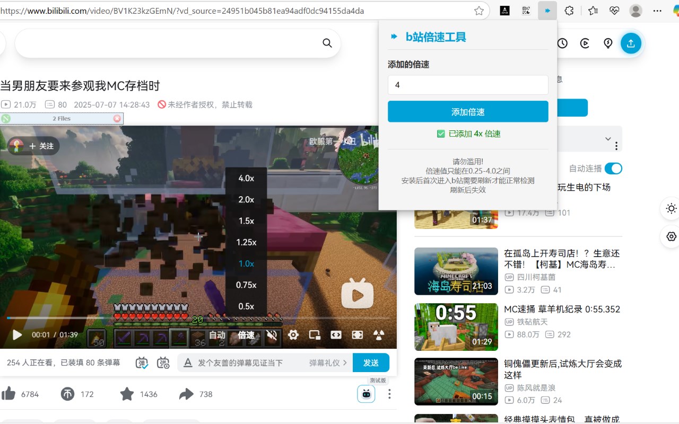This screenshot has height=424, width=679.
Task: Favorite the video using star icon
Action: [127, 394]
